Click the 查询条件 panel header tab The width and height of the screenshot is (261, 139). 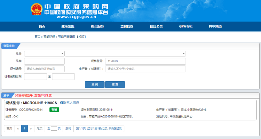tap(9, 46)
